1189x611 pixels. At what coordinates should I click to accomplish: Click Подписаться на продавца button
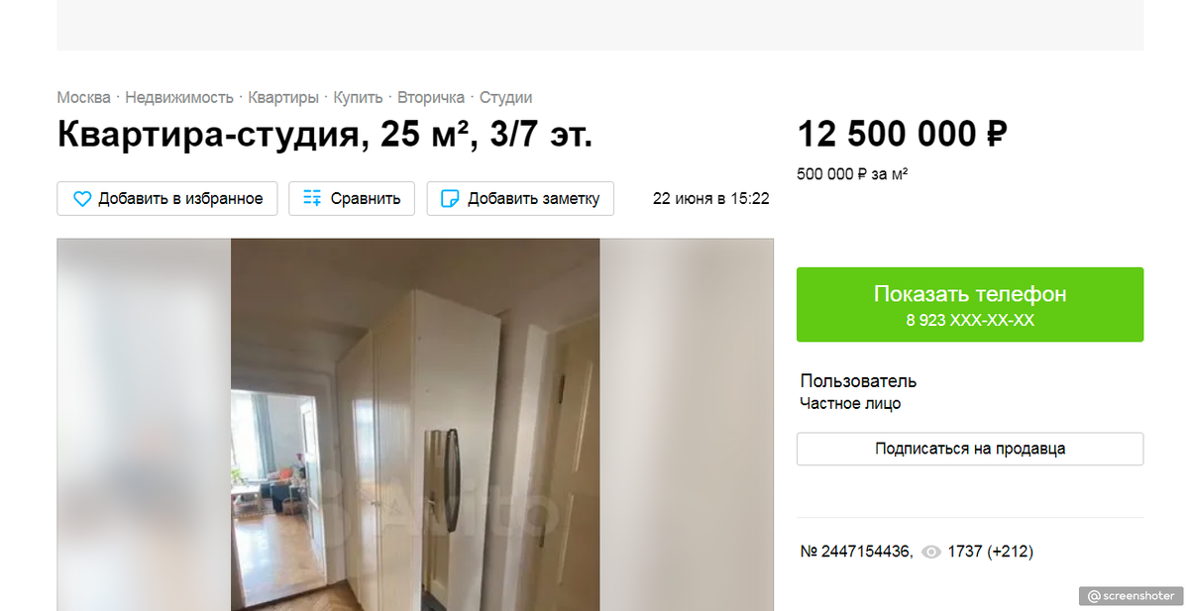[x=970, y=449]
